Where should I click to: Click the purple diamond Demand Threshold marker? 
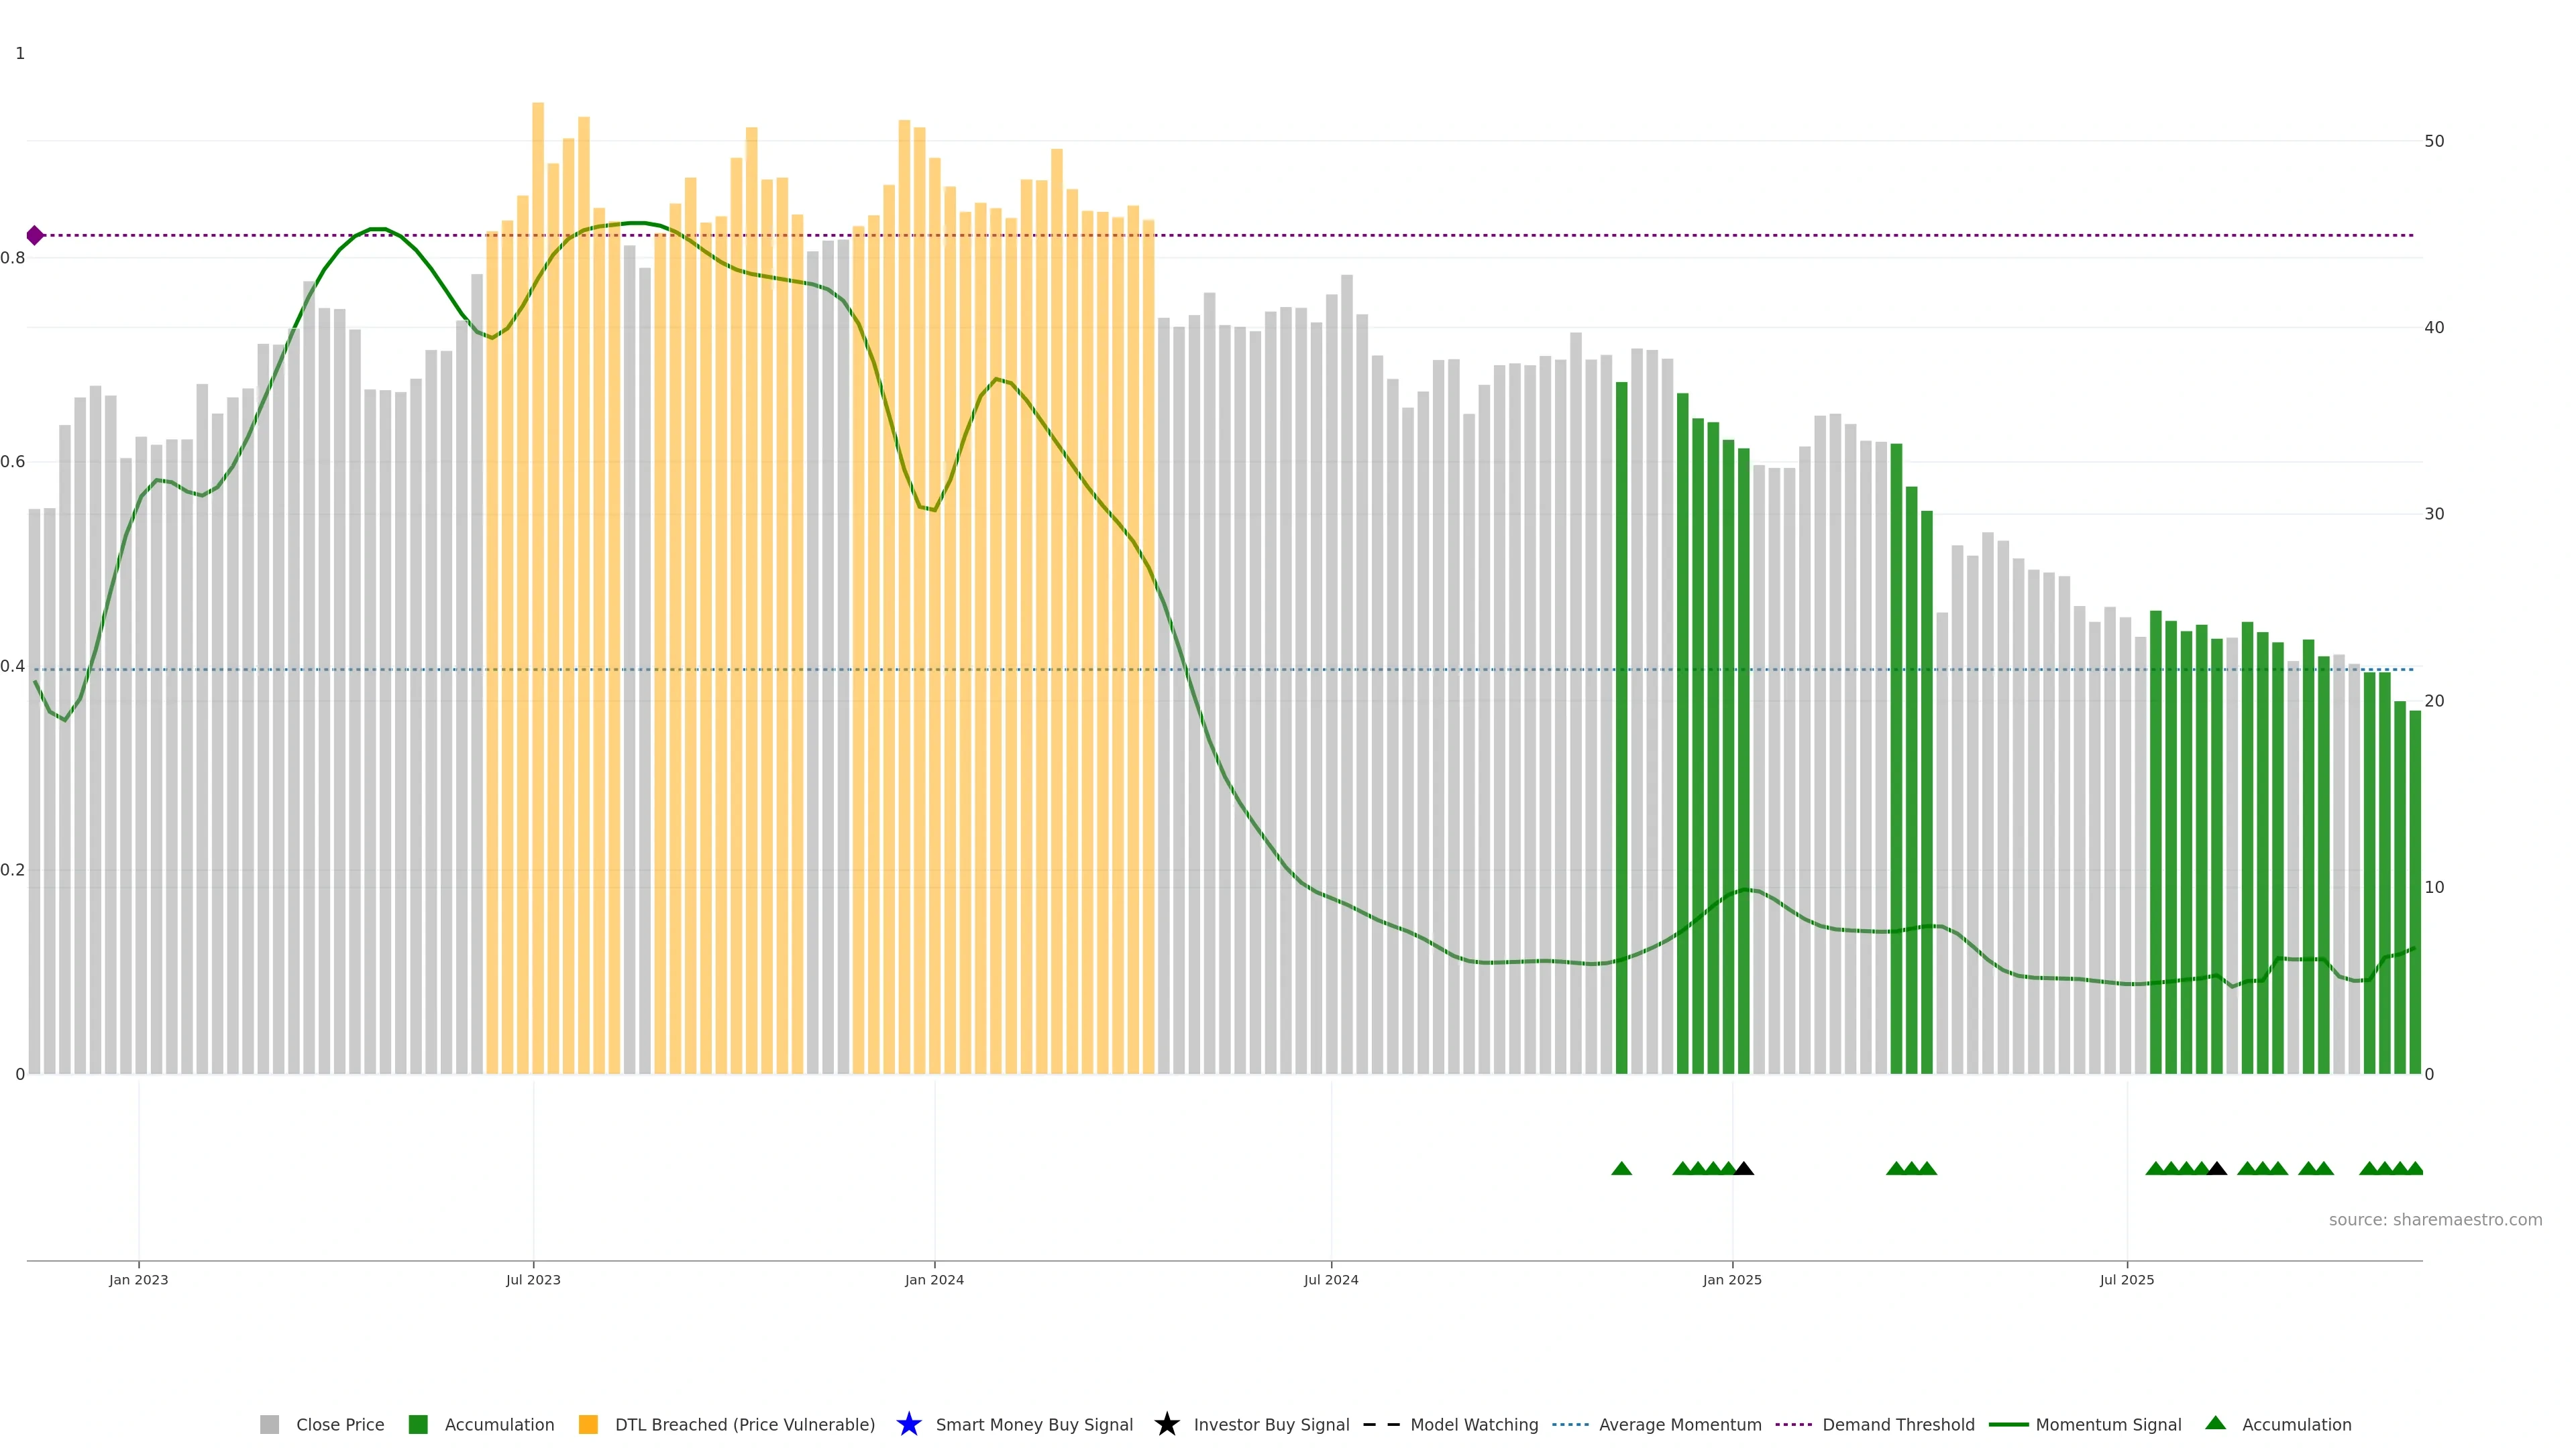click(x=35, y=236)
